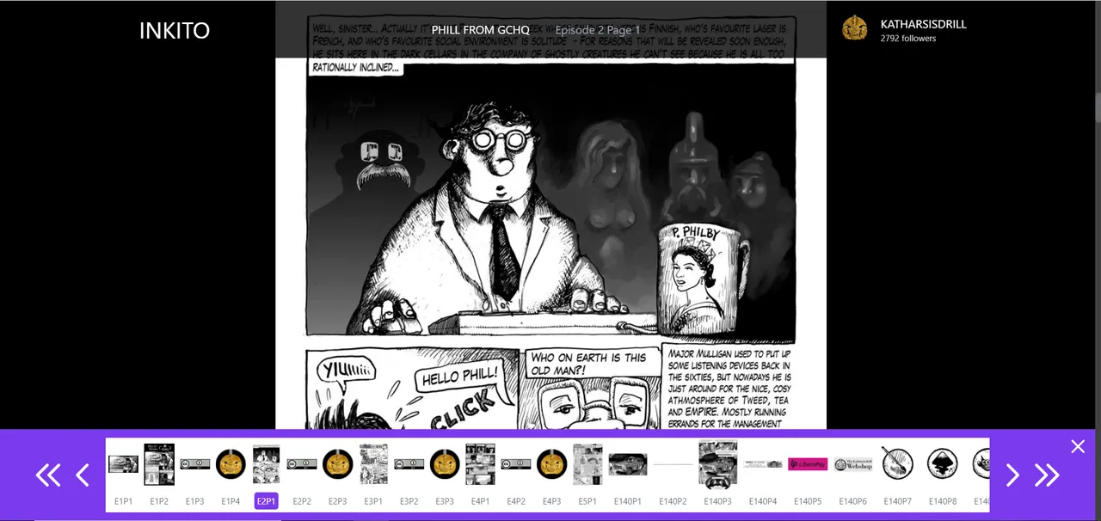Image resolution: width=1101 pixels, height=521 pixels.
Task: Click the E2P1 active page label
Action: tap(267, 501)
